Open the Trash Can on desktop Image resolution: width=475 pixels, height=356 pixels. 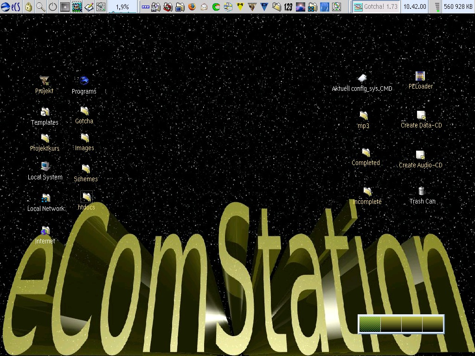(x=421, y=191)
